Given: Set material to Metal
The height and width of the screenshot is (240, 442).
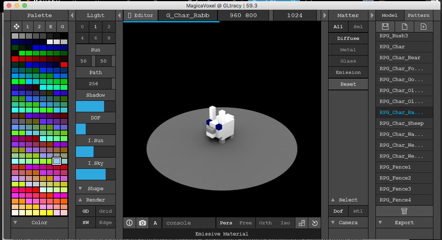Looking at the screenshot, I should tap(348, 50).
